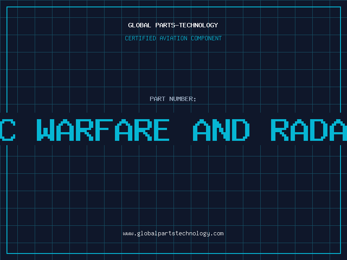
Task: Click the word GLOBAL in the header
Action: [138, 25]
